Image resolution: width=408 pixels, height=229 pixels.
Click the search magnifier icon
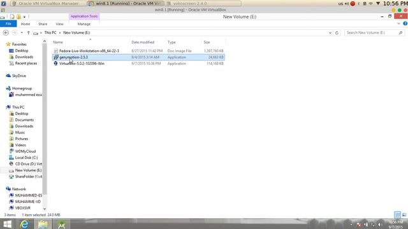(x=401, y=32)
